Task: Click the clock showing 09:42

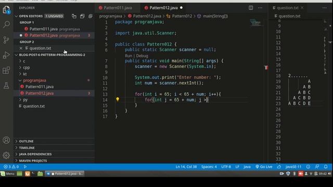Action: [x=323, y=173]
